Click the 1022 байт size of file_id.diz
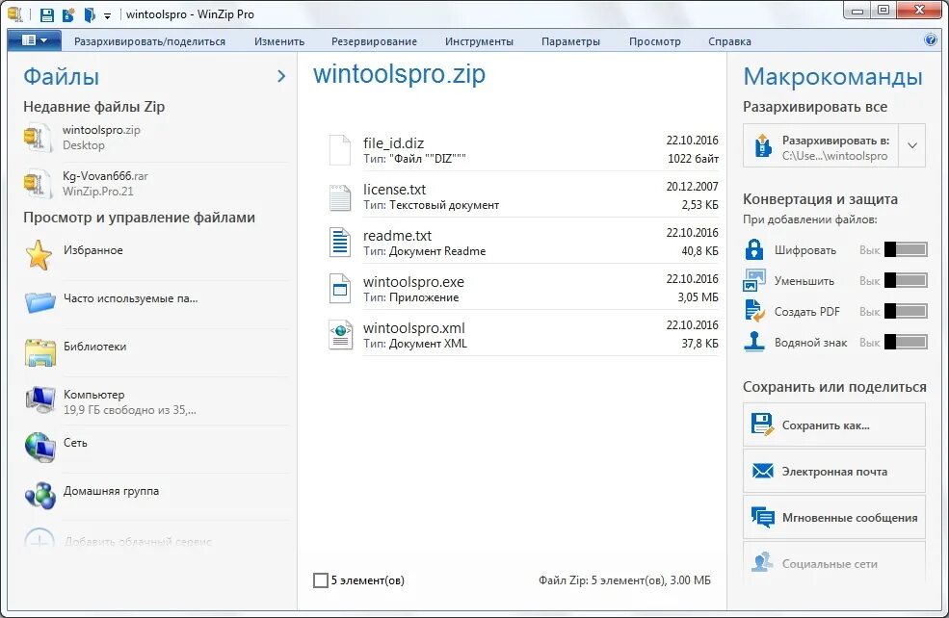Screen dimensions: 949x618 [693, 159]
